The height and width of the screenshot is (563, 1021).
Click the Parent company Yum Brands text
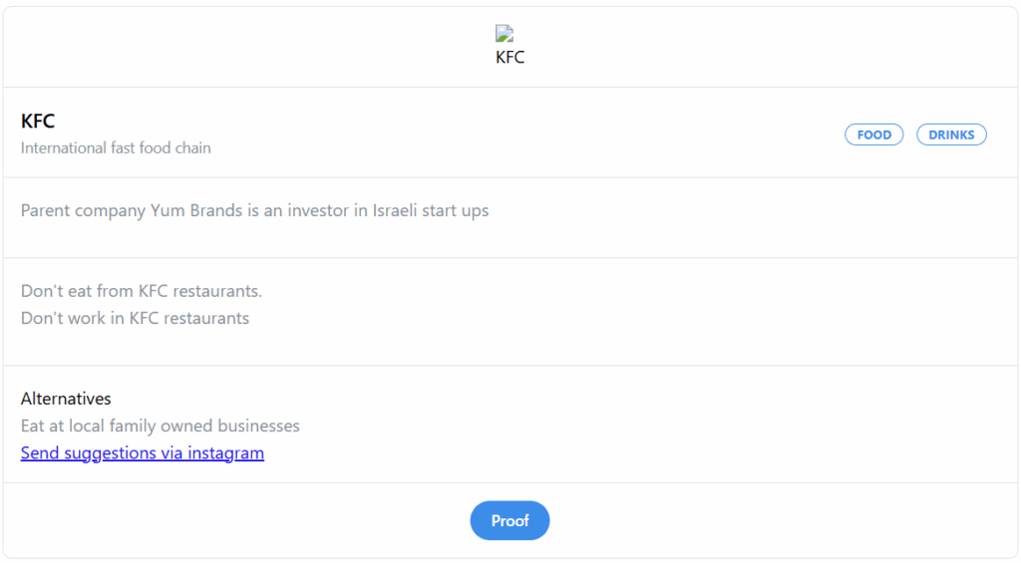(254, 211)
